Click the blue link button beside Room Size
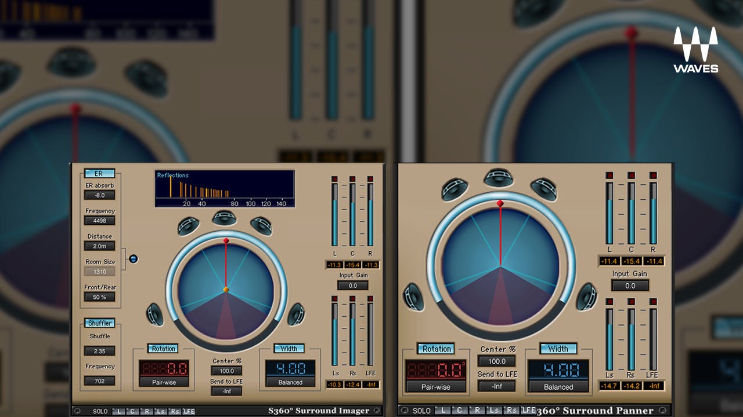This screenshot has height=417, width=743. [134, 259]
